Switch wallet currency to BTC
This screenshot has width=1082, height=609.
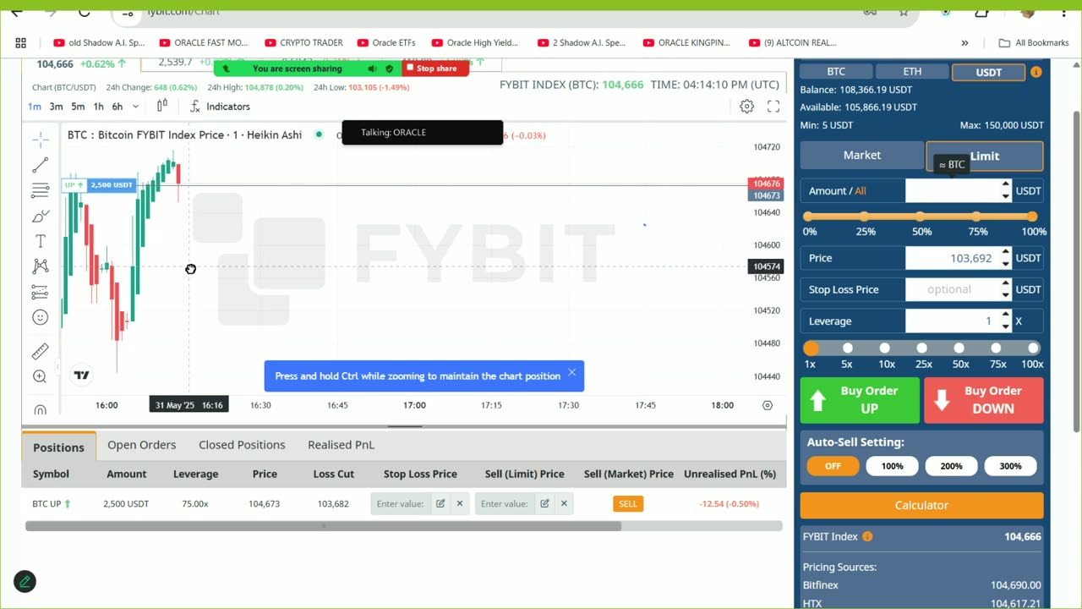pos(836,72)
